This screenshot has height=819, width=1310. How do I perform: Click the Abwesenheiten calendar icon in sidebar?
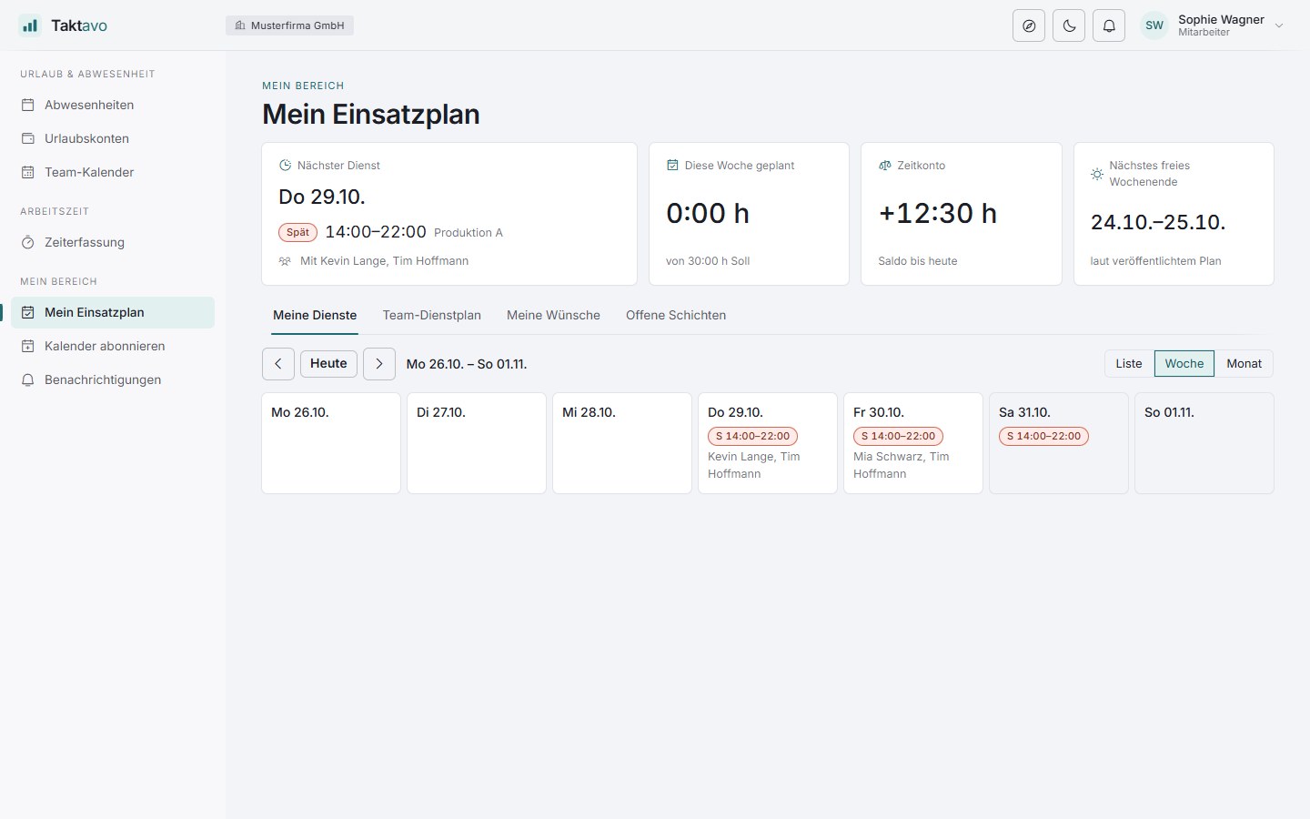point(28,105)
